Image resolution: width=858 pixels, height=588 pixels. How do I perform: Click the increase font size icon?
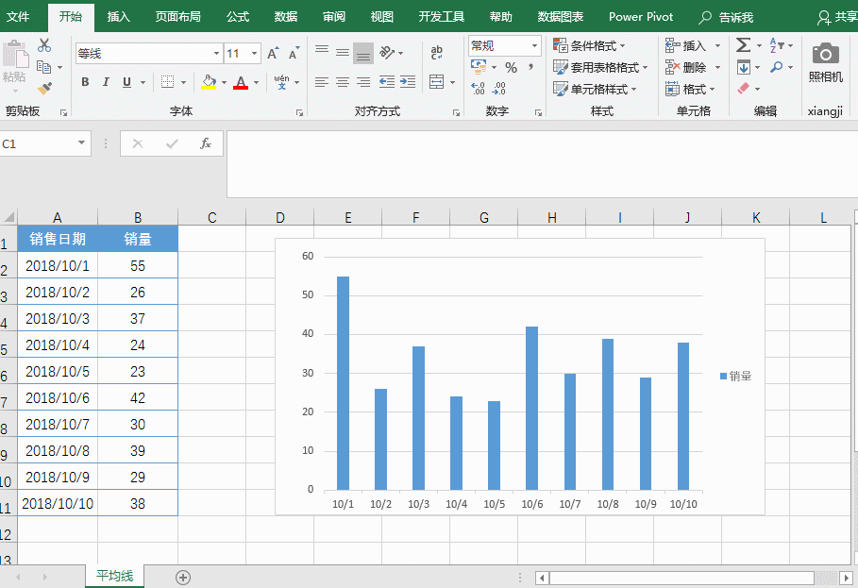273,54
